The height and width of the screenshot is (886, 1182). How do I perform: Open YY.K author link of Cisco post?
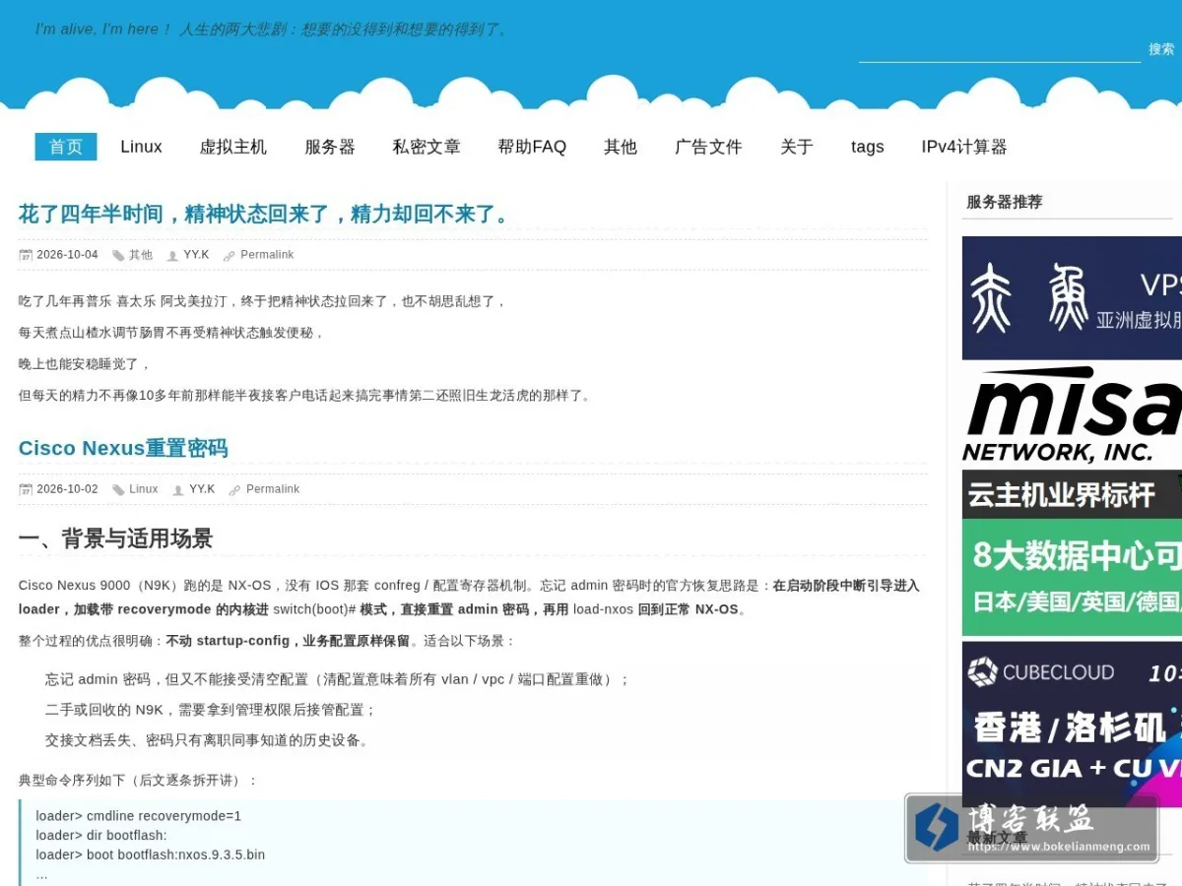(202, 489)
